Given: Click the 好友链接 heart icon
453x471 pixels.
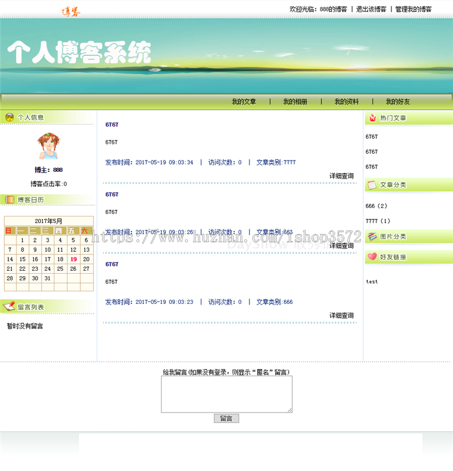Looking at the screenshot, I should pyautogui.click(x=372, y=256).
